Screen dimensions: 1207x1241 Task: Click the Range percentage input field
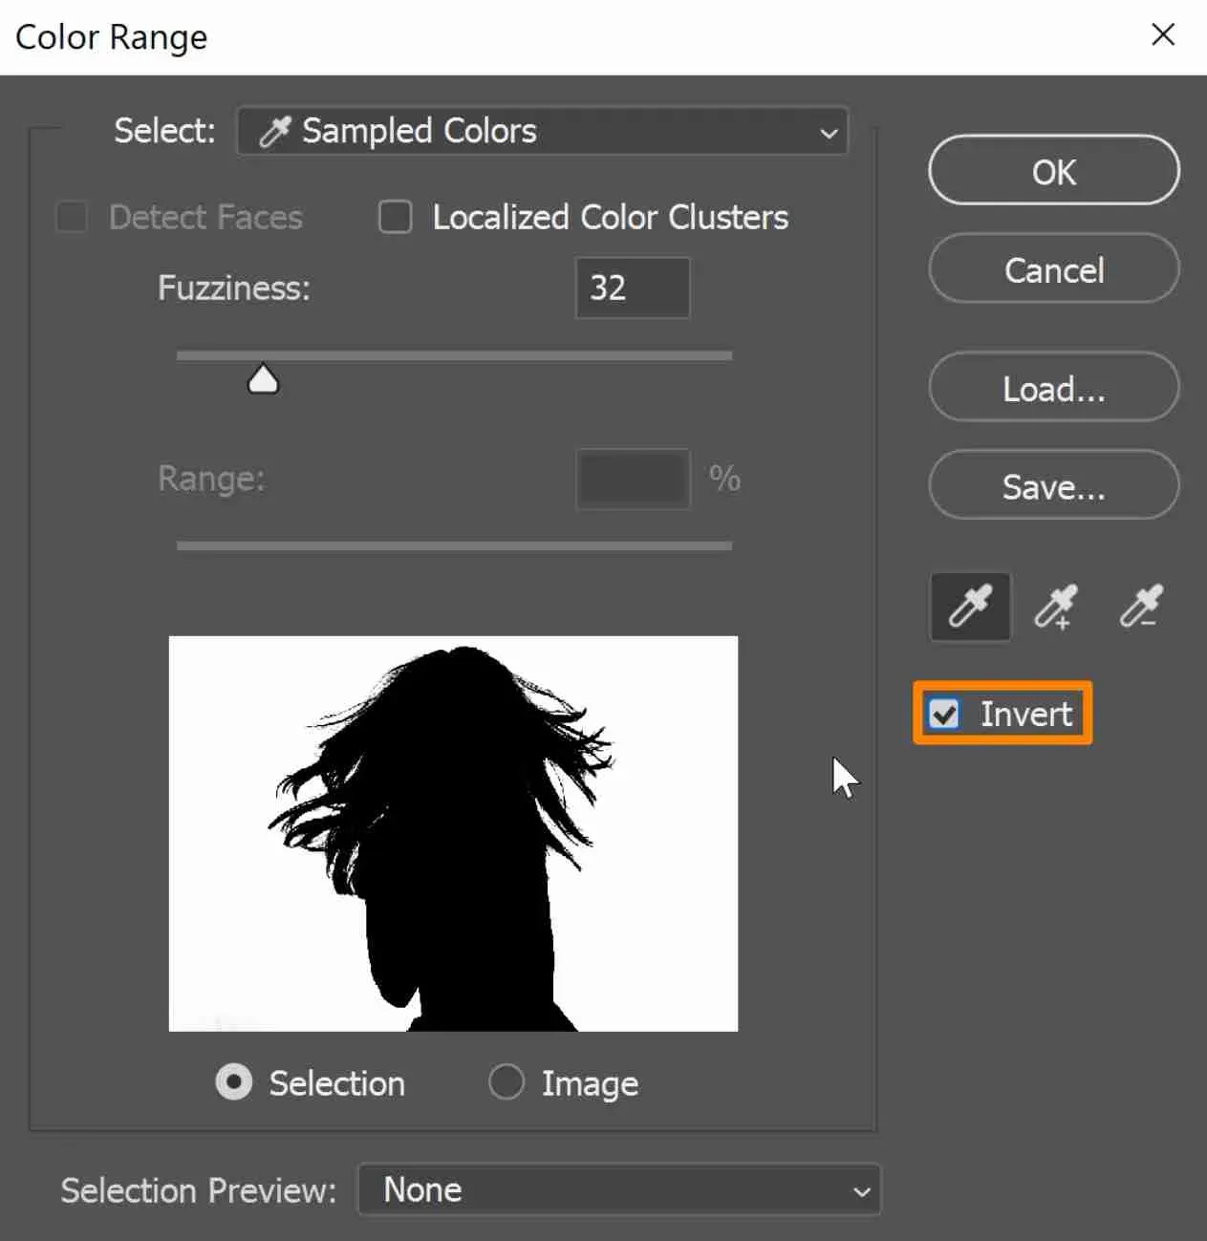632,479
